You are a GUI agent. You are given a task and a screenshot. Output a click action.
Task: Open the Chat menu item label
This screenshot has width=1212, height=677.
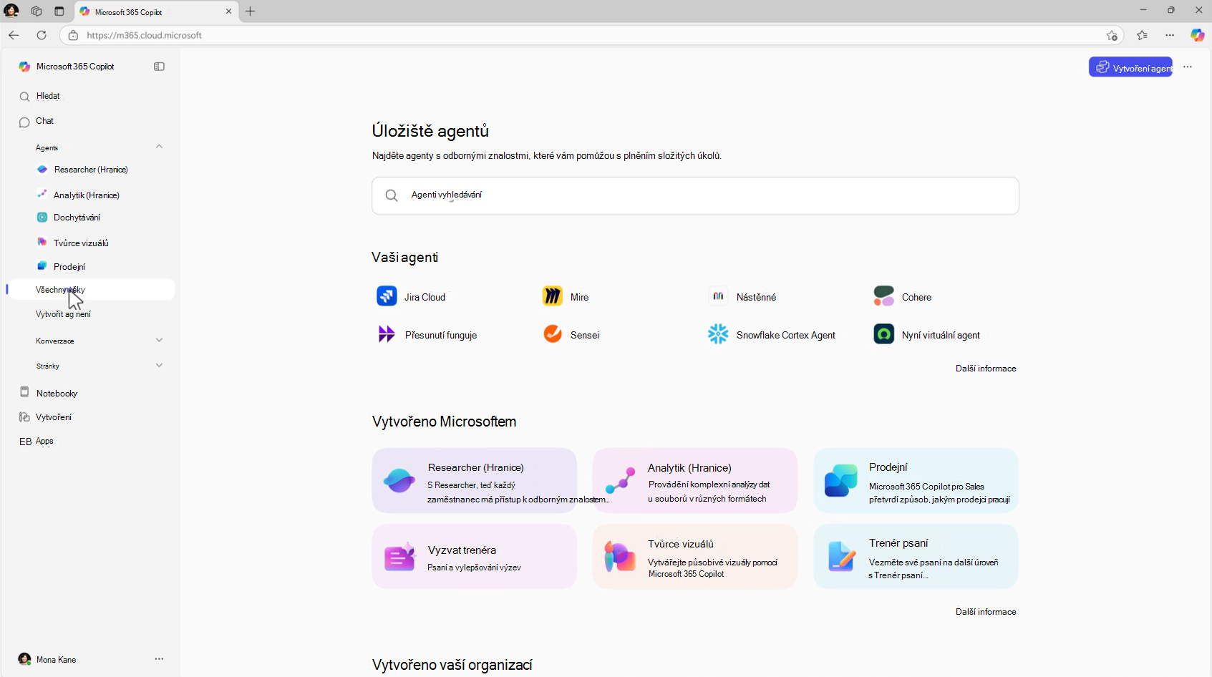(44, 121)
